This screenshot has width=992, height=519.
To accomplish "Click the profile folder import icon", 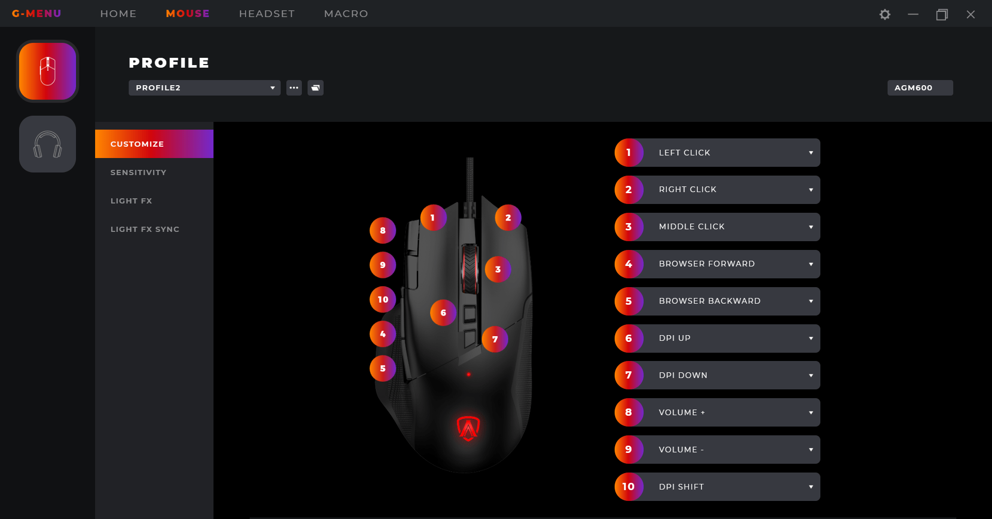I will click(315, 88).
